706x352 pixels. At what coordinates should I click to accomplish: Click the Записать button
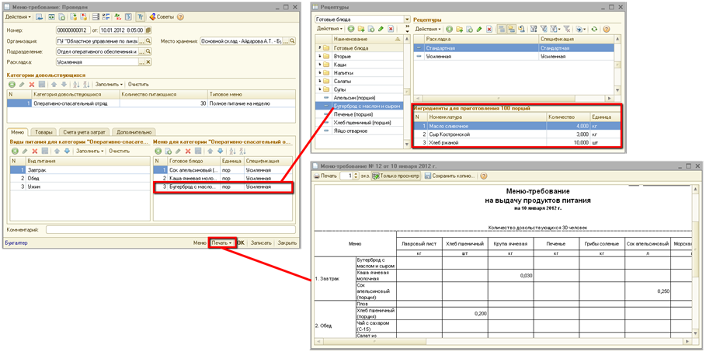(x=261, y=243)
